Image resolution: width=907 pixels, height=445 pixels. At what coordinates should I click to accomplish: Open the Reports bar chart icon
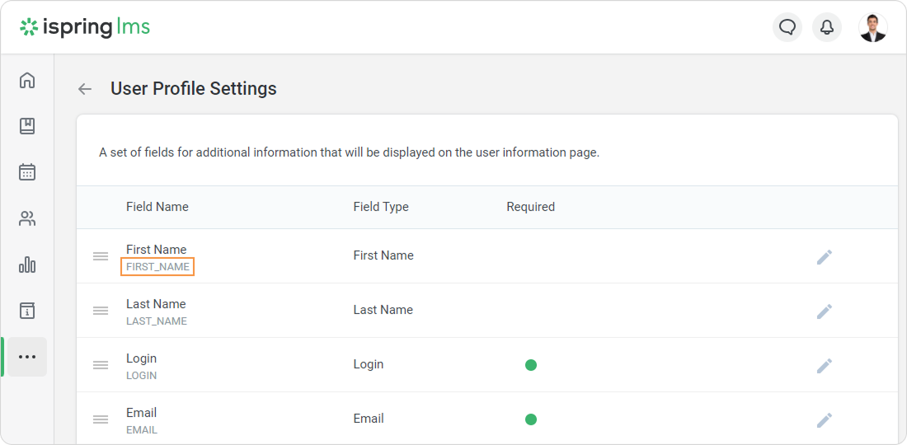tap(27, 265)
